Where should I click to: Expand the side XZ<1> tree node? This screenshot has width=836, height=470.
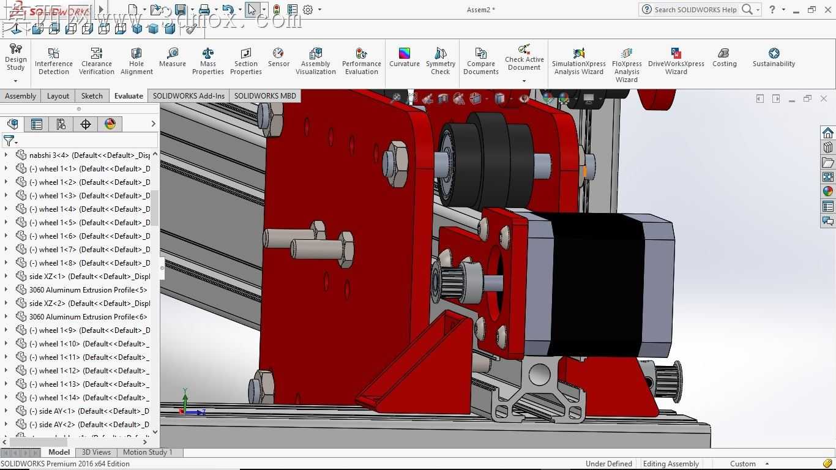[x=6, y=277]
